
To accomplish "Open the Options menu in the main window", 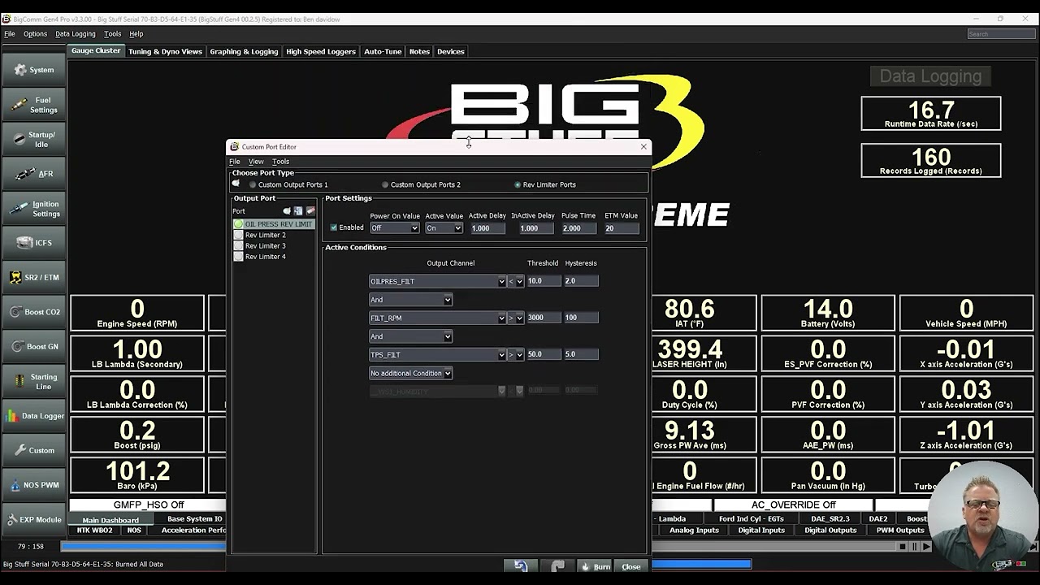I will coord(35,34).
